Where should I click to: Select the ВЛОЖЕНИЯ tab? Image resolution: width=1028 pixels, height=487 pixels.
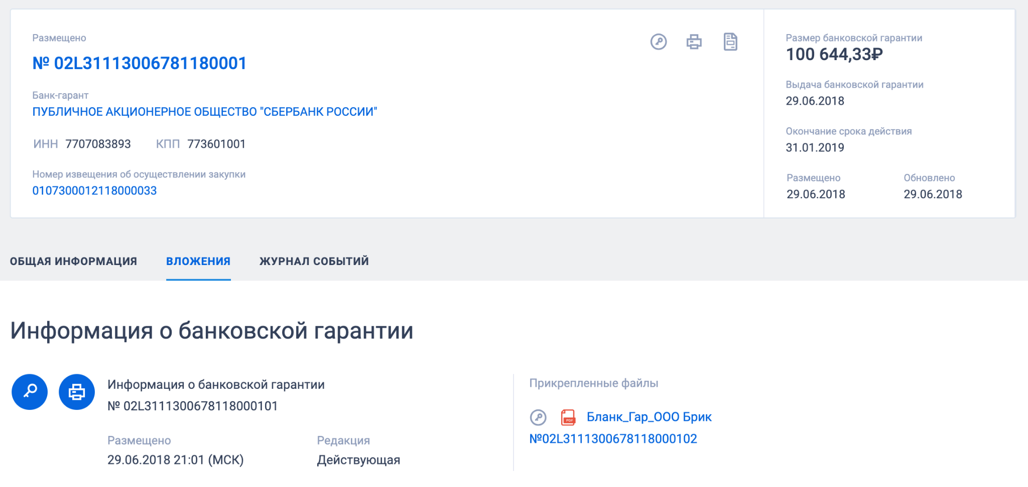198,261
